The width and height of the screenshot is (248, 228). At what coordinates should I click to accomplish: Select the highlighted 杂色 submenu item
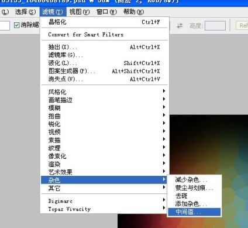click(104, 180)
